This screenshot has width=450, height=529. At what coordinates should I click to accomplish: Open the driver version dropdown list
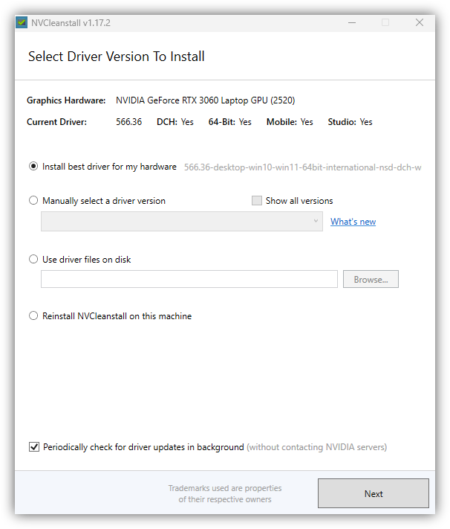[x=182, y=221]
